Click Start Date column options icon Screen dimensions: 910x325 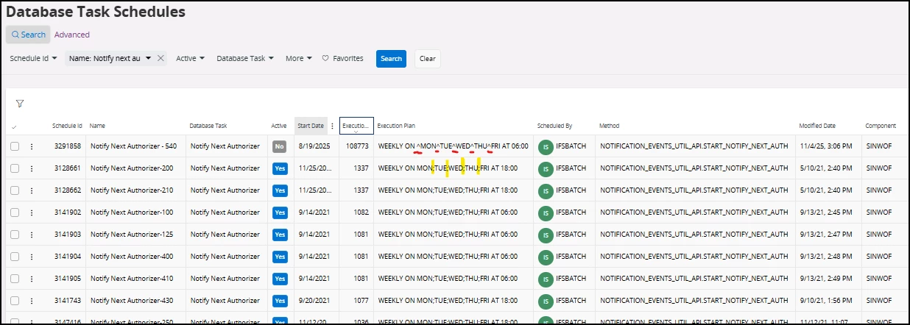(332, 126)
